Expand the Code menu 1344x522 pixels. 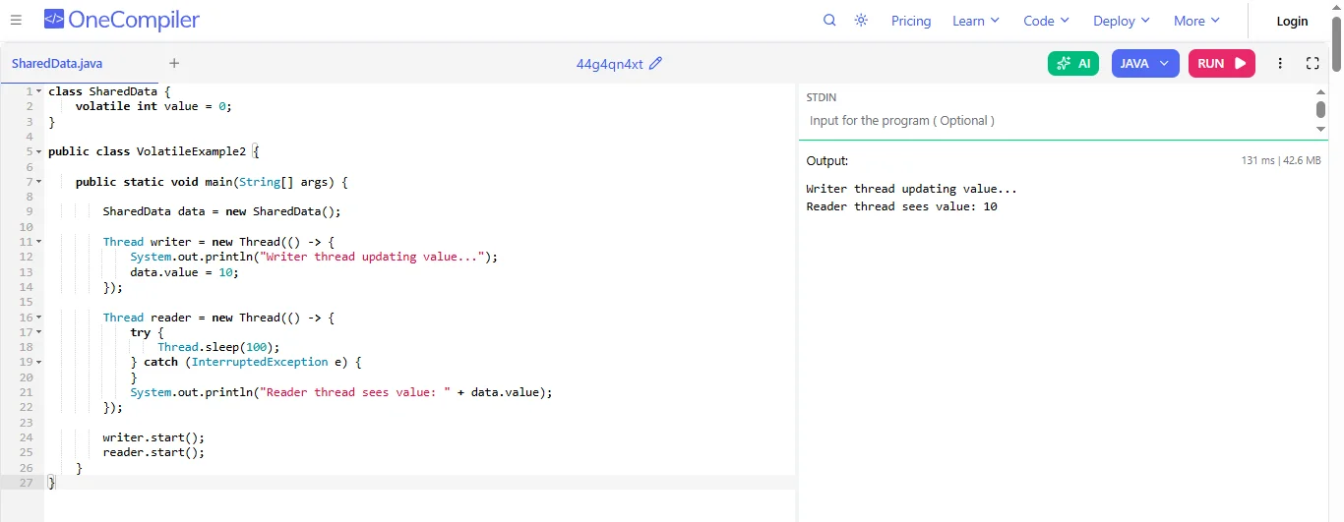click(1047, 21)
